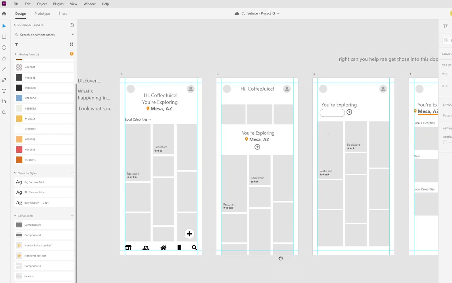Expand Missing Fonts section

point(15,54)
